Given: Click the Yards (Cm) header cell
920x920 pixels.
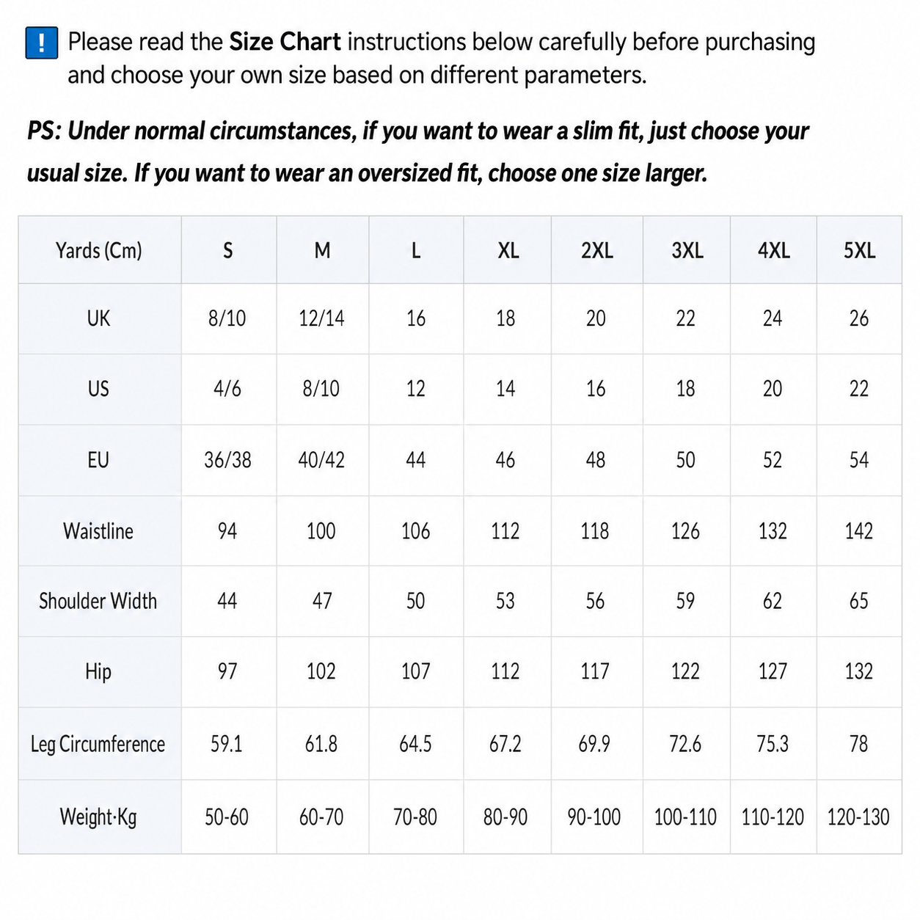Looking at the screenshot, I should click(x=99, y=250).
